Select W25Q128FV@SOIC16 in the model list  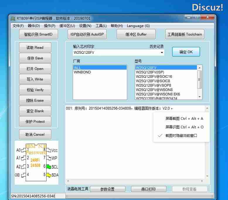click(x=154, y=77)
